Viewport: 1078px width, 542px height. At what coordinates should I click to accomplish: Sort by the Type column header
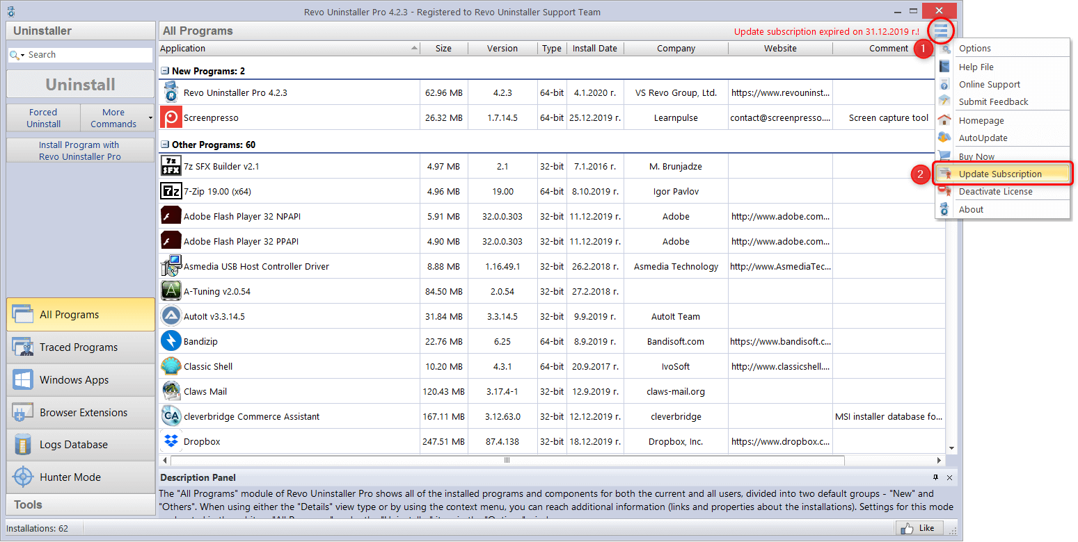pos(552,48)
